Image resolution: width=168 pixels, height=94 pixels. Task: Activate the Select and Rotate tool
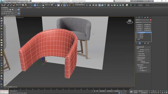[x=38, y=5]
